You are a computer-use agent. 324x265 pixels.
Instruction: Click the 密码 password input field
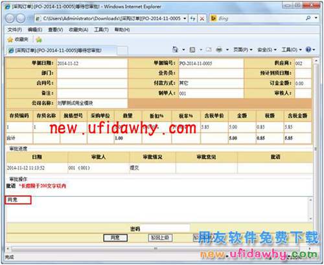click(165, 229)
